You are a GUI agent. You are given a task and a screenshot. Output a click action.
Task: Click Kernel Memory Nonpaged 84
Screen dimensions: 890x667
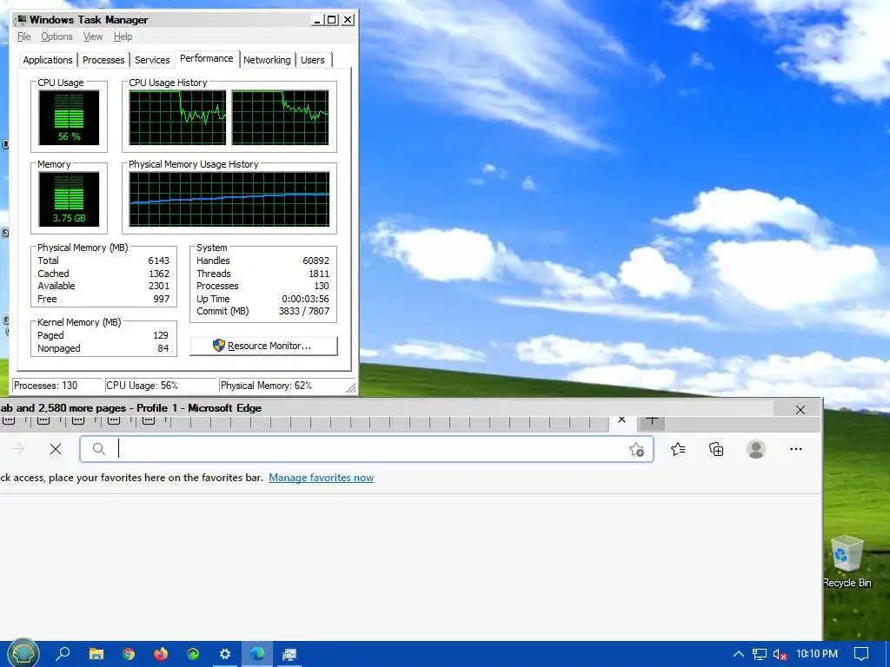tap(163, 349)
